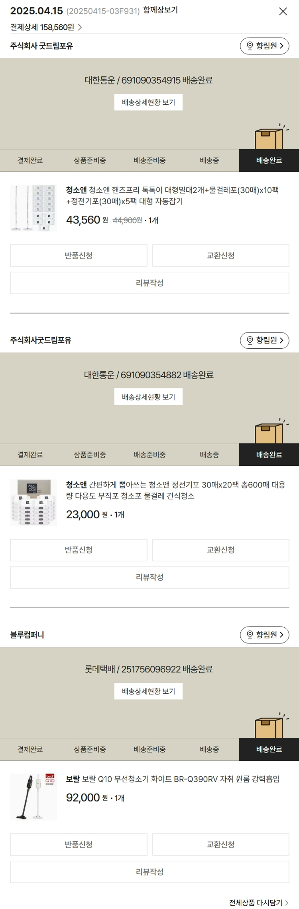
Task: Close the order detail page
Action: (283, 11)
